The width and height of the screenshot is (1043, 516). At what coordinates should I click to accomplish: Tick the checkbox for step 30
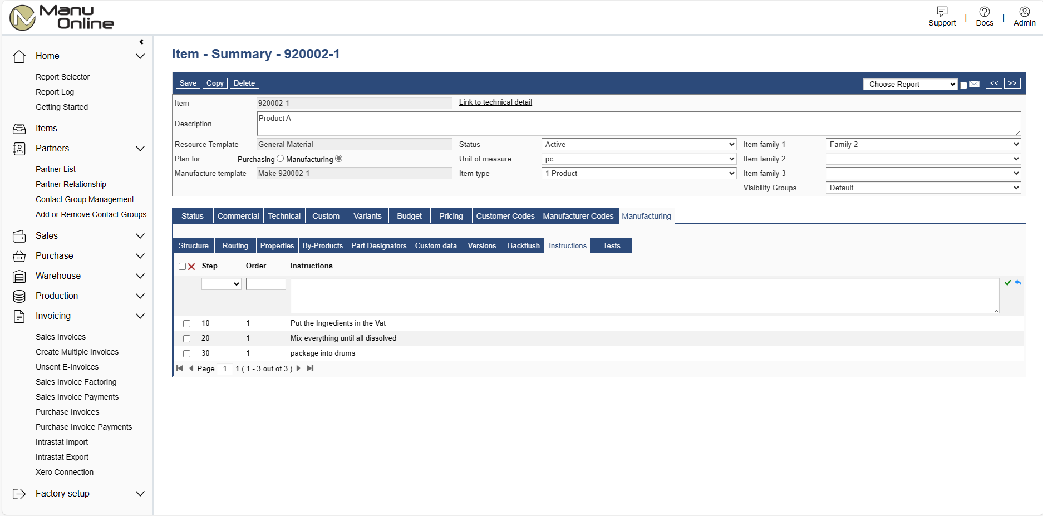pos(187,353)
